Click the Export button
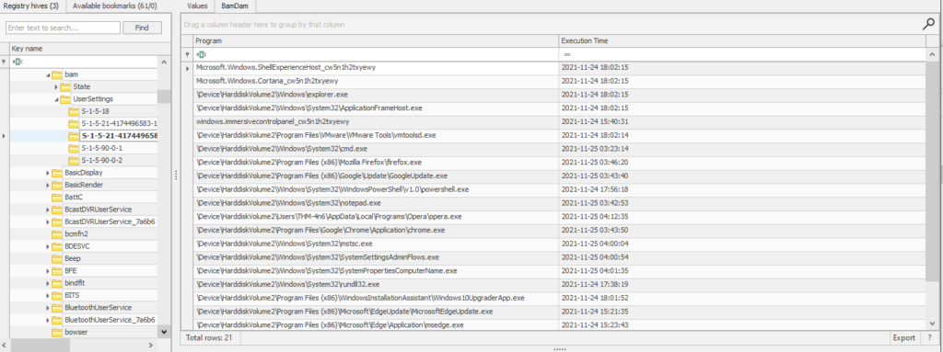The width and height of the screenshot is (943, 352). pyautogui.click(x=904, y=338)
